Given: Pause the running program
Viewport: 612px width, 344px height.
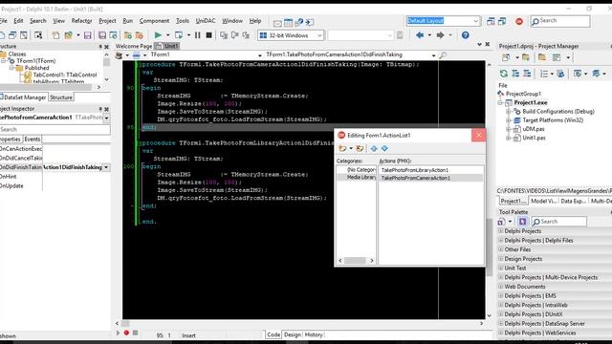Looking at the screenshot, I should (x=198, y=35).
